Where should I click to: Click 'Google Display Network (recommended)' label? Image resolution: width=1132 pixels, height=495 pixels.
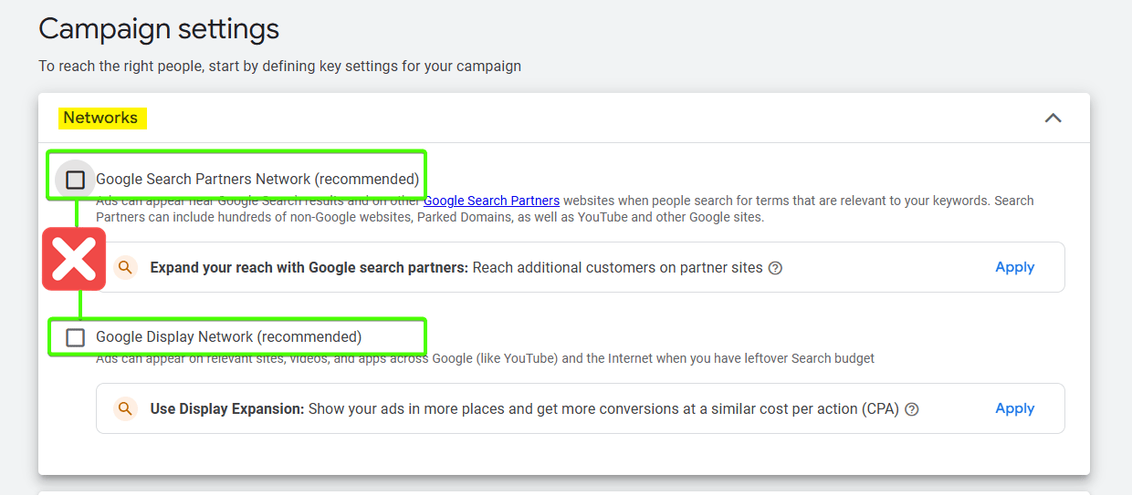tap(228, 337)
